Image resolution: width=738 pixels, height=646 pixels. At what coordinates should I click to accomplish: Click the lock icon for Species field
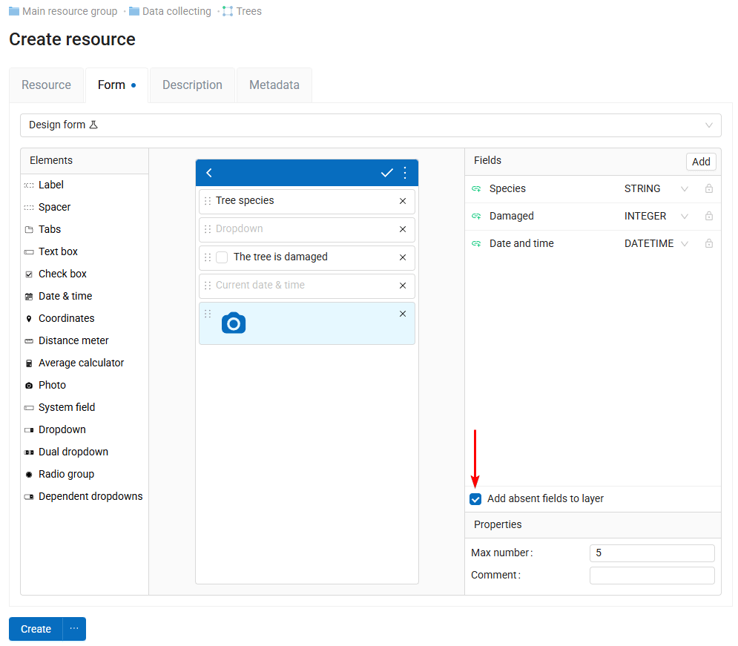tap(708, 189)
